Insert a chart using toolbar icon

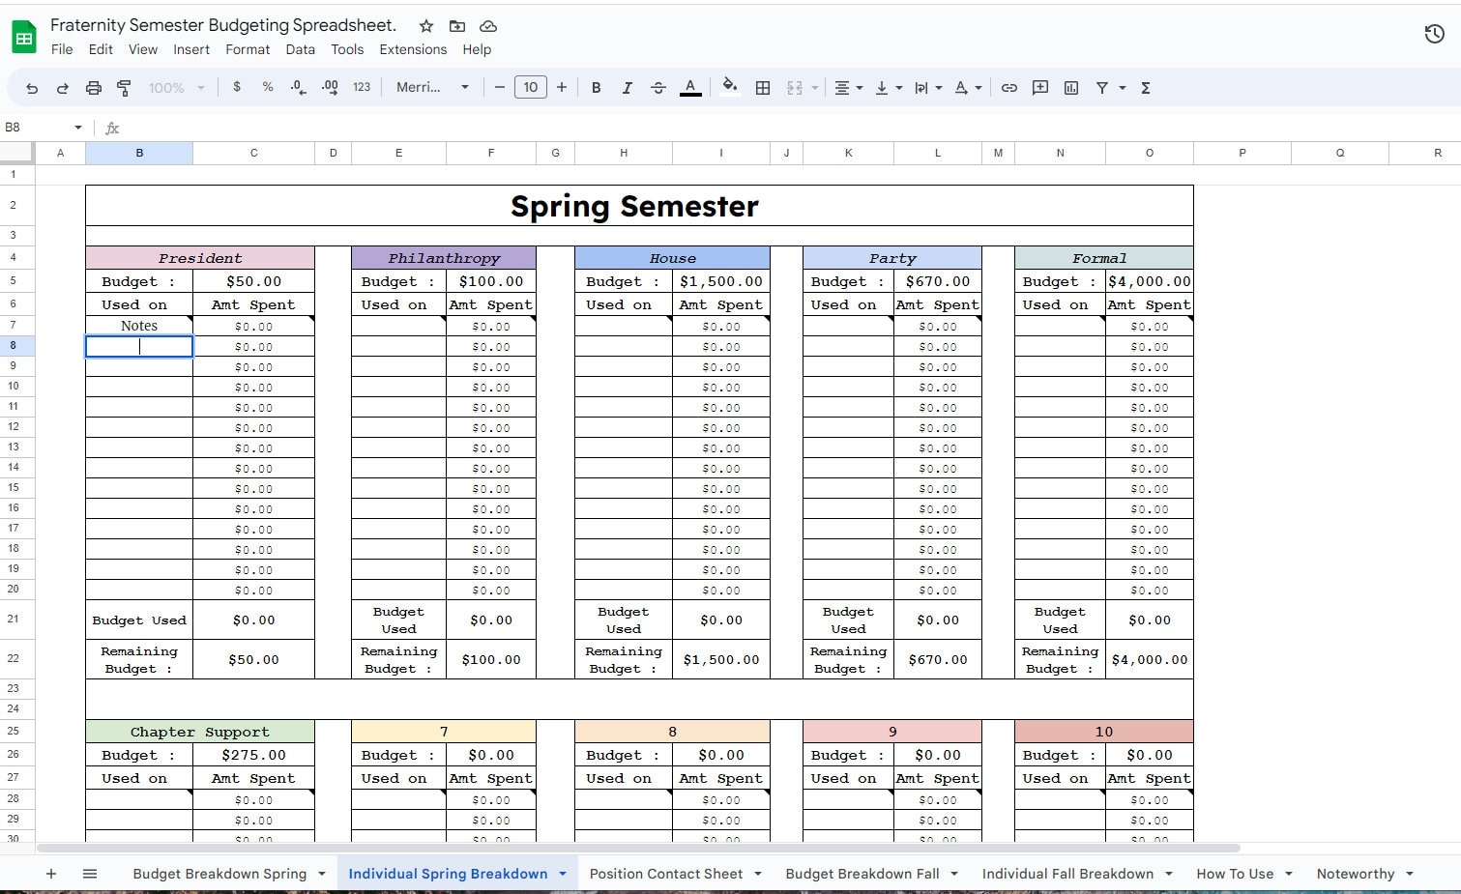tap(1071, 88)
